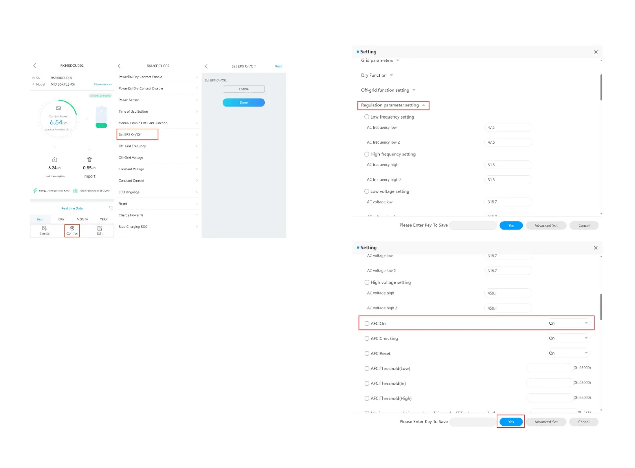Open Set EPS On/Off menu item
This screenshot has width=635, height=468.
138,134
